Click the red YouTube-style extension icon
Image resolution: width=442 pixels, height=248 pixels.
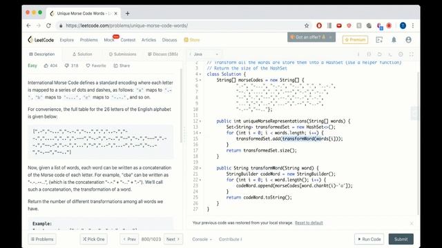(x=339, y=25)
